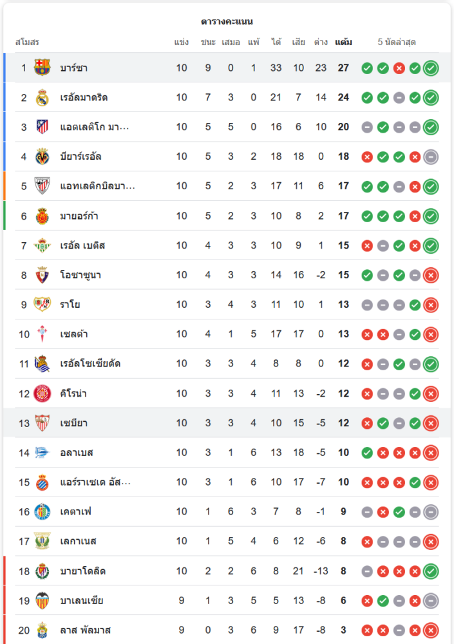Screen dimensions: 454x644
Task: Click Barcelona's latest match win icon
Action: (x=431, y=68)
